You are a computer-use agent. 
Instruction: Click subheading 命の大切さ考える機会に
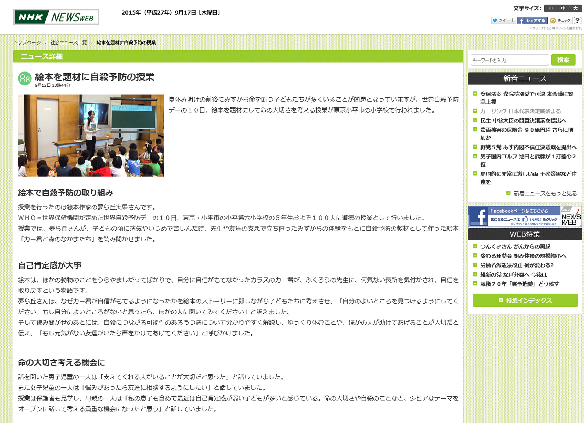point(61,363)
